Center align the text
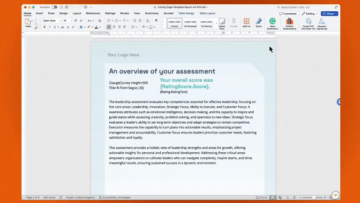The image size is (360, 203). coord(114,27)
